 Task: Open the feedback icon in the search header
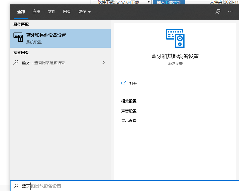[218, 12]
